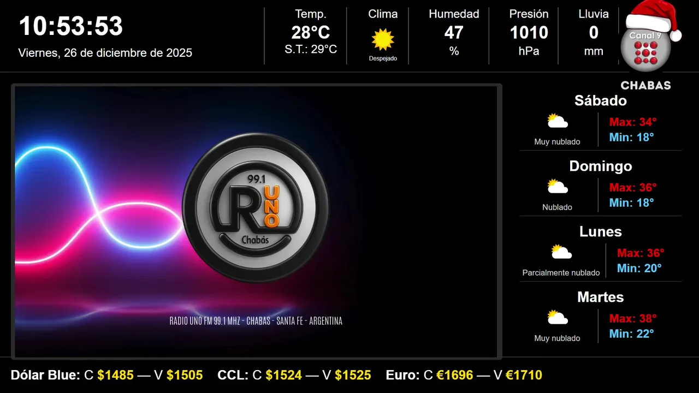Image resolution: width=699 pixels, height=393 pixels.
Task: Click the Muy nublado caption under Martes
Action: pyautogui.click(x=558, y=338)
